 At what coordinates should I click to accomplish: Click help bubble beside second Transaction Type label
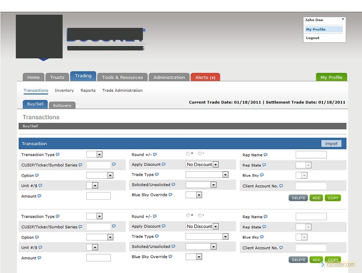coord(58,216)
